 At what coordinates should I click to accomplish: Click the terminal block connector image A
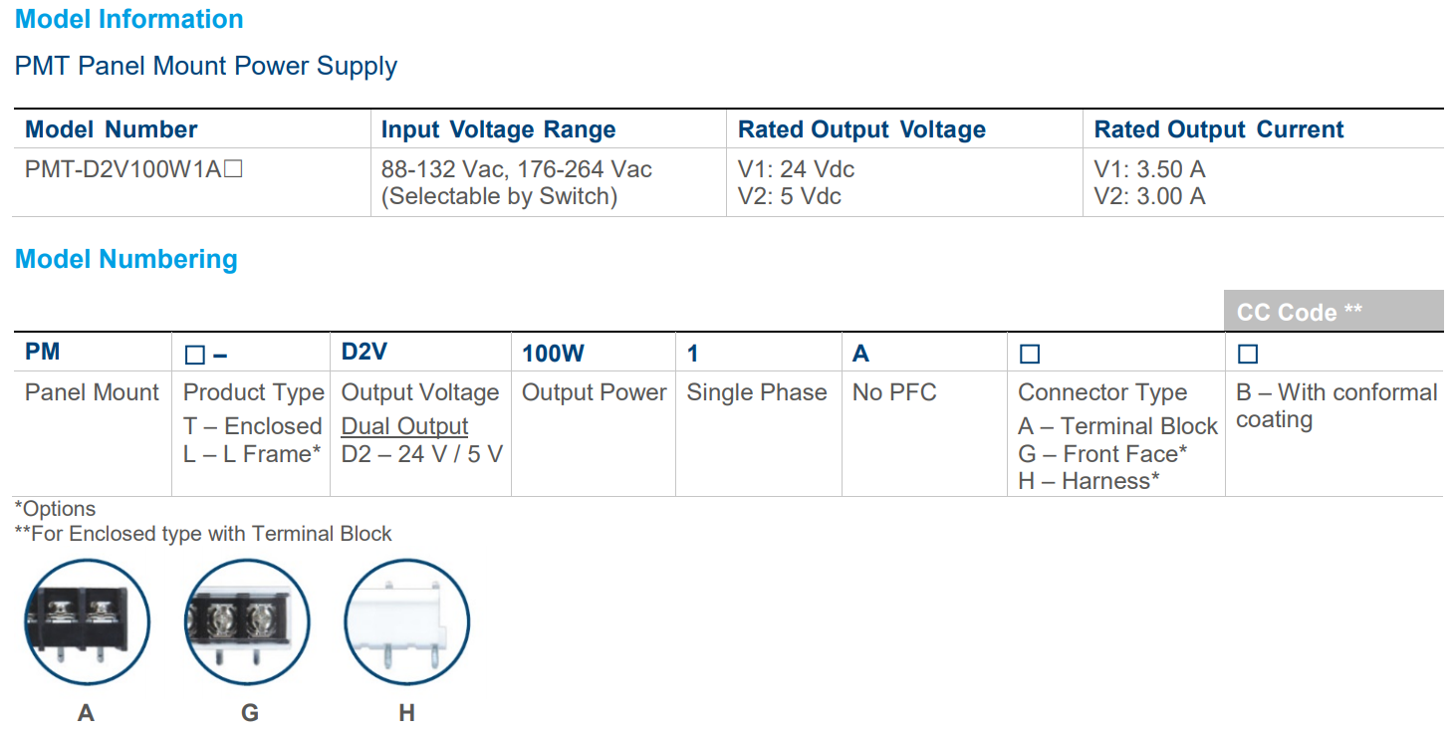point(87,622)
